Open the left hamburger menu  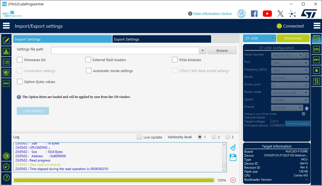click(x=6, y=26)
